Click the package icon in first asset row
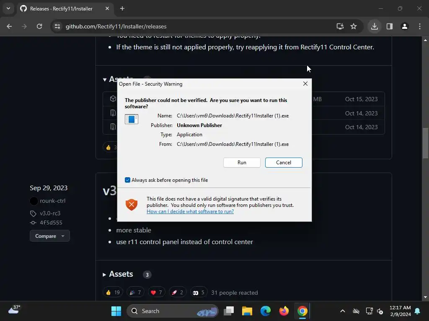The width and height of the screenshot is (429, 321). point(113,99)
